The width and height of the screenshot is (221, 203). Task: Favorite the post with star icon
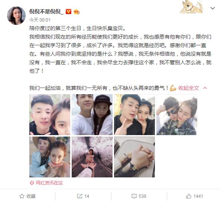pos(22,196)
